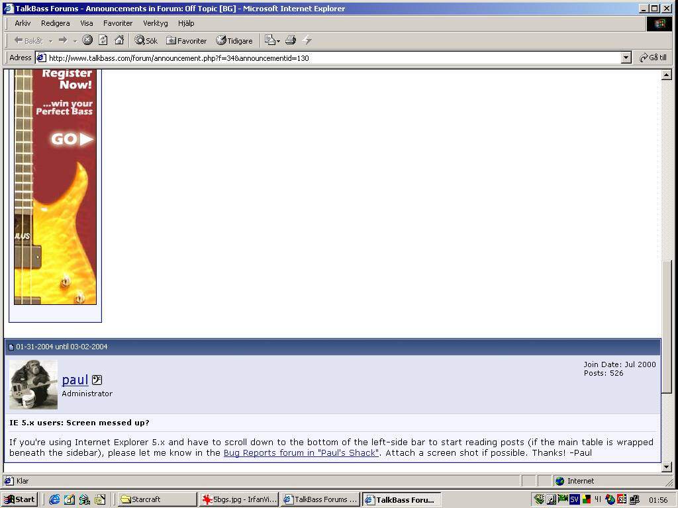Click the 01:56 taskbar clock

point(658,500)
